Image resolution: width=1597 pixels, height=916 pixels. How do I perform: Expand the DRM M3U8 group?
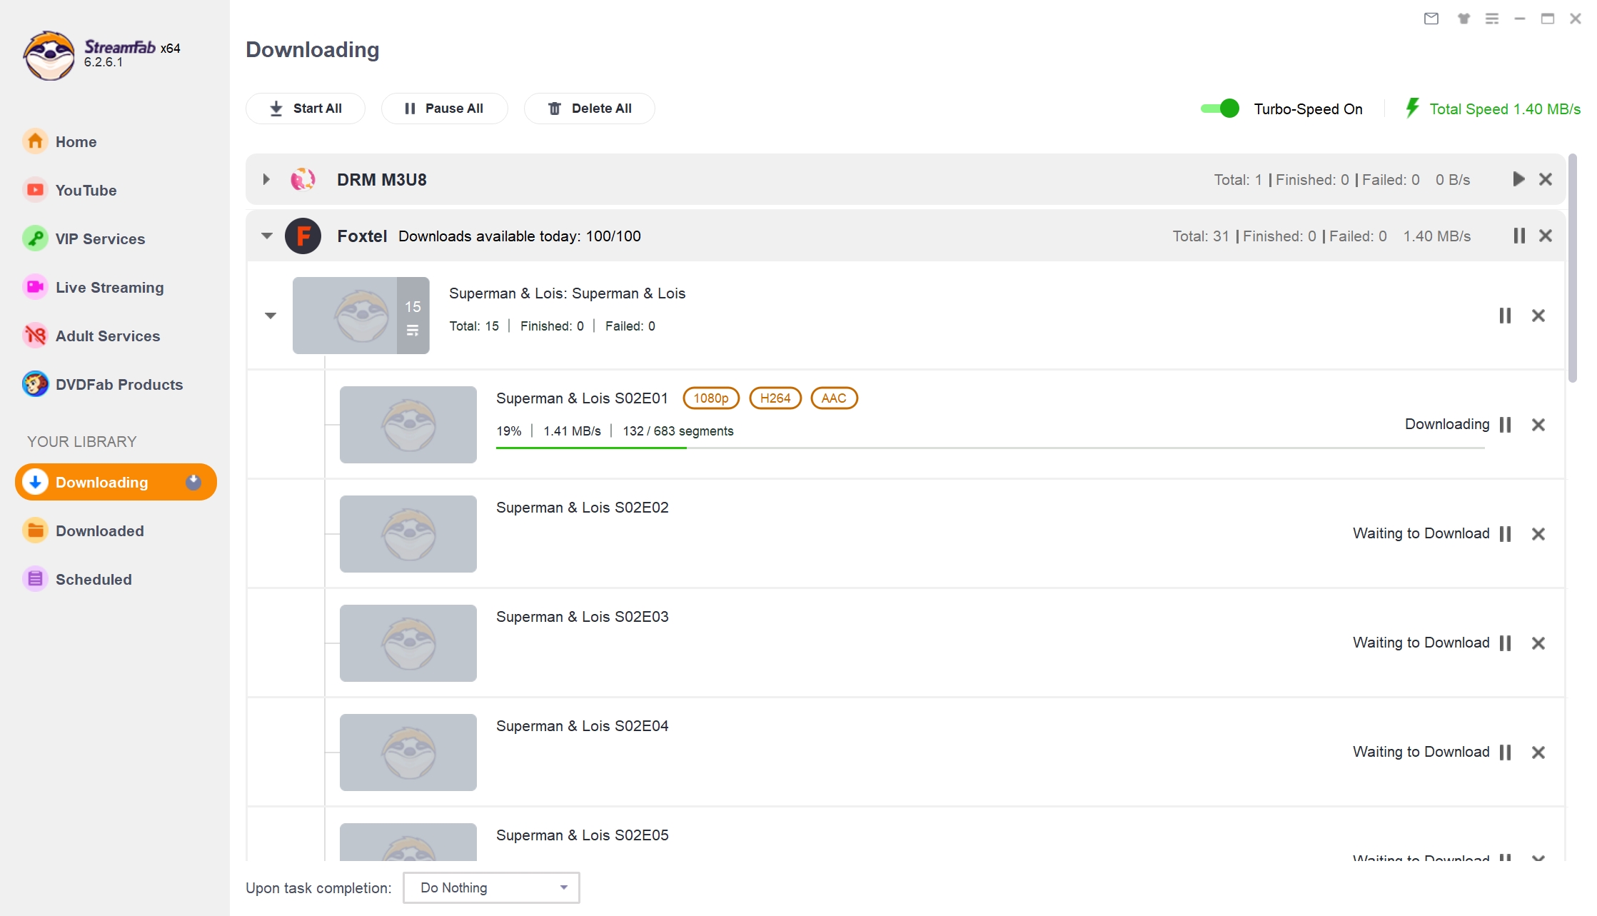pyautogui.click(x=266, y=179)
